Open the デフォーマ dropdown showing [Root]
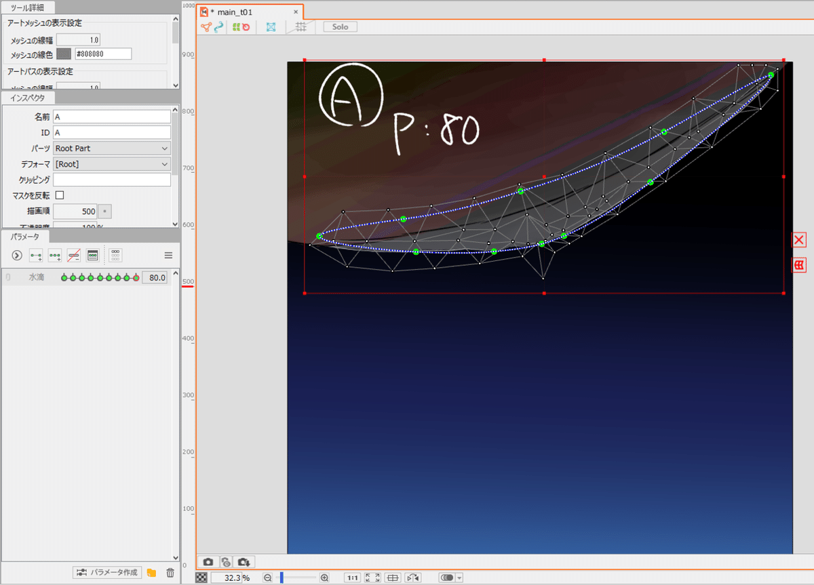The height and width of the screenshot is (585, 814). coord(112,164)
